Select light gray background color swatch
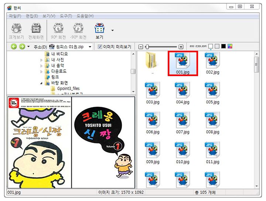This screenshot has height=201, width=266. pos(217,46)
